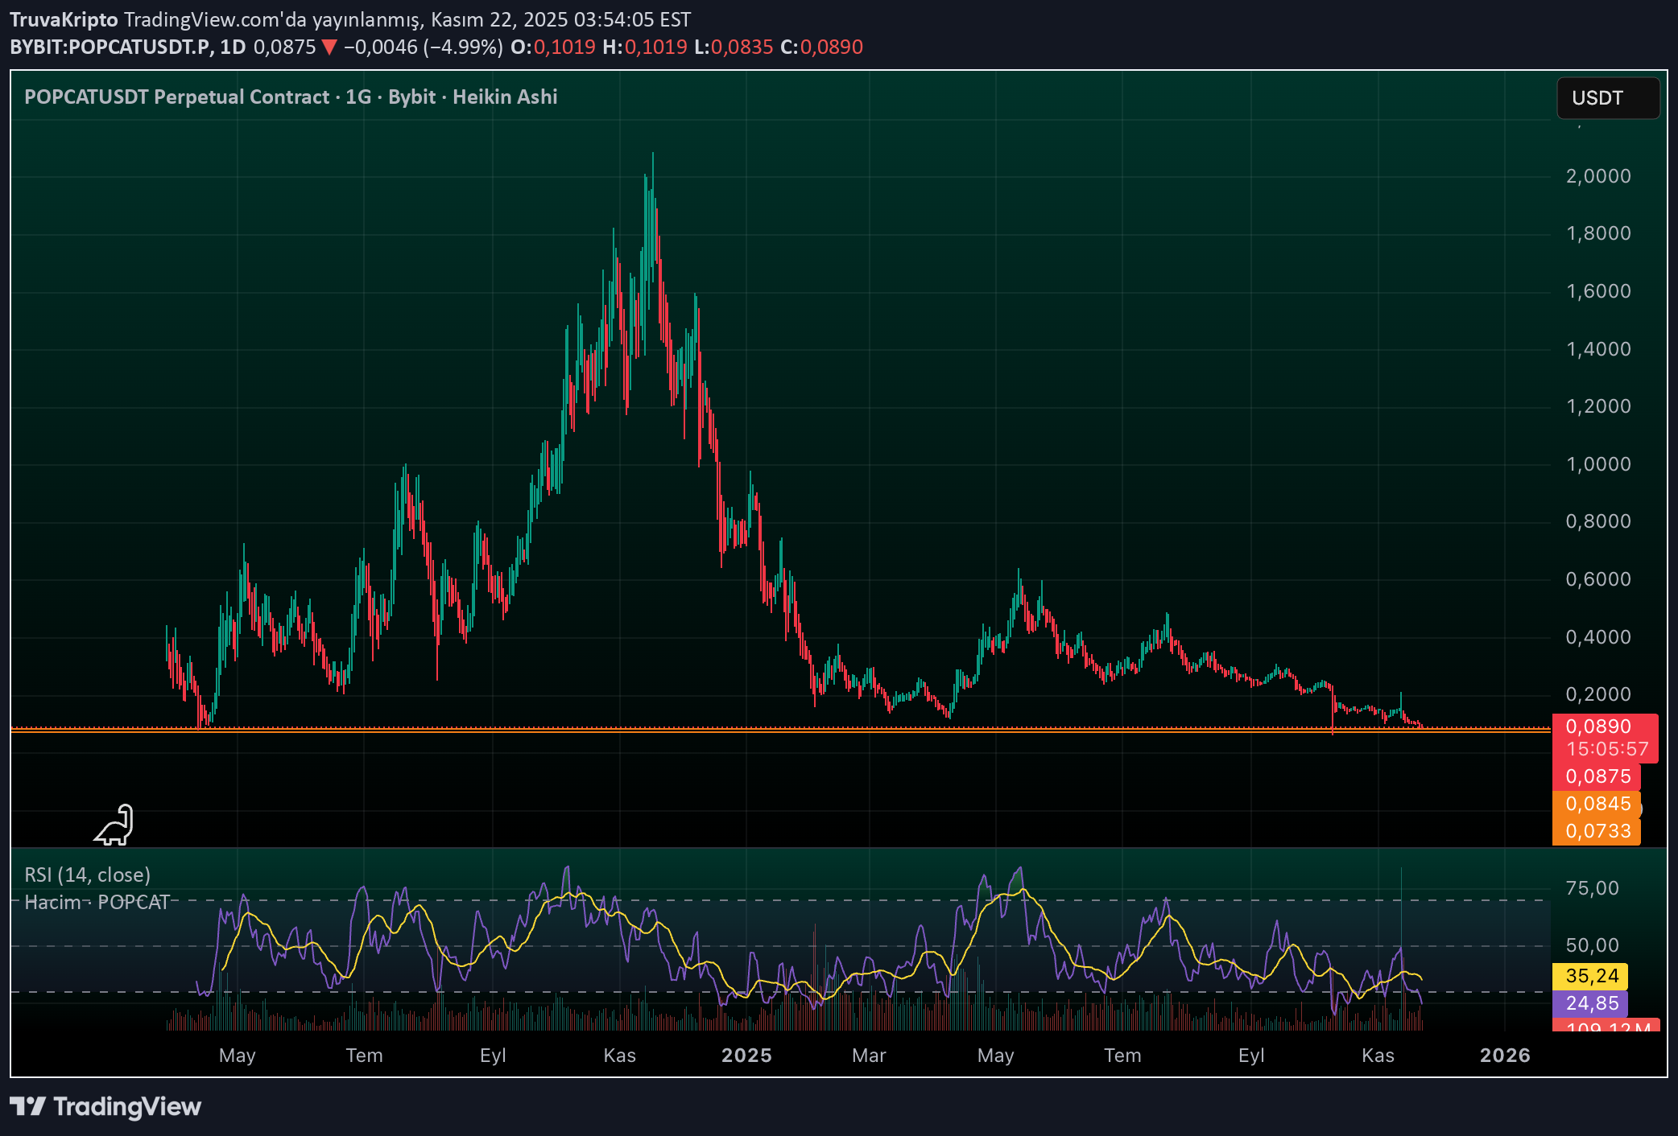Click the BYBIT:POPCATUSDT.P symbol text
The image size is (1678, 1136).
click(111, 47)
